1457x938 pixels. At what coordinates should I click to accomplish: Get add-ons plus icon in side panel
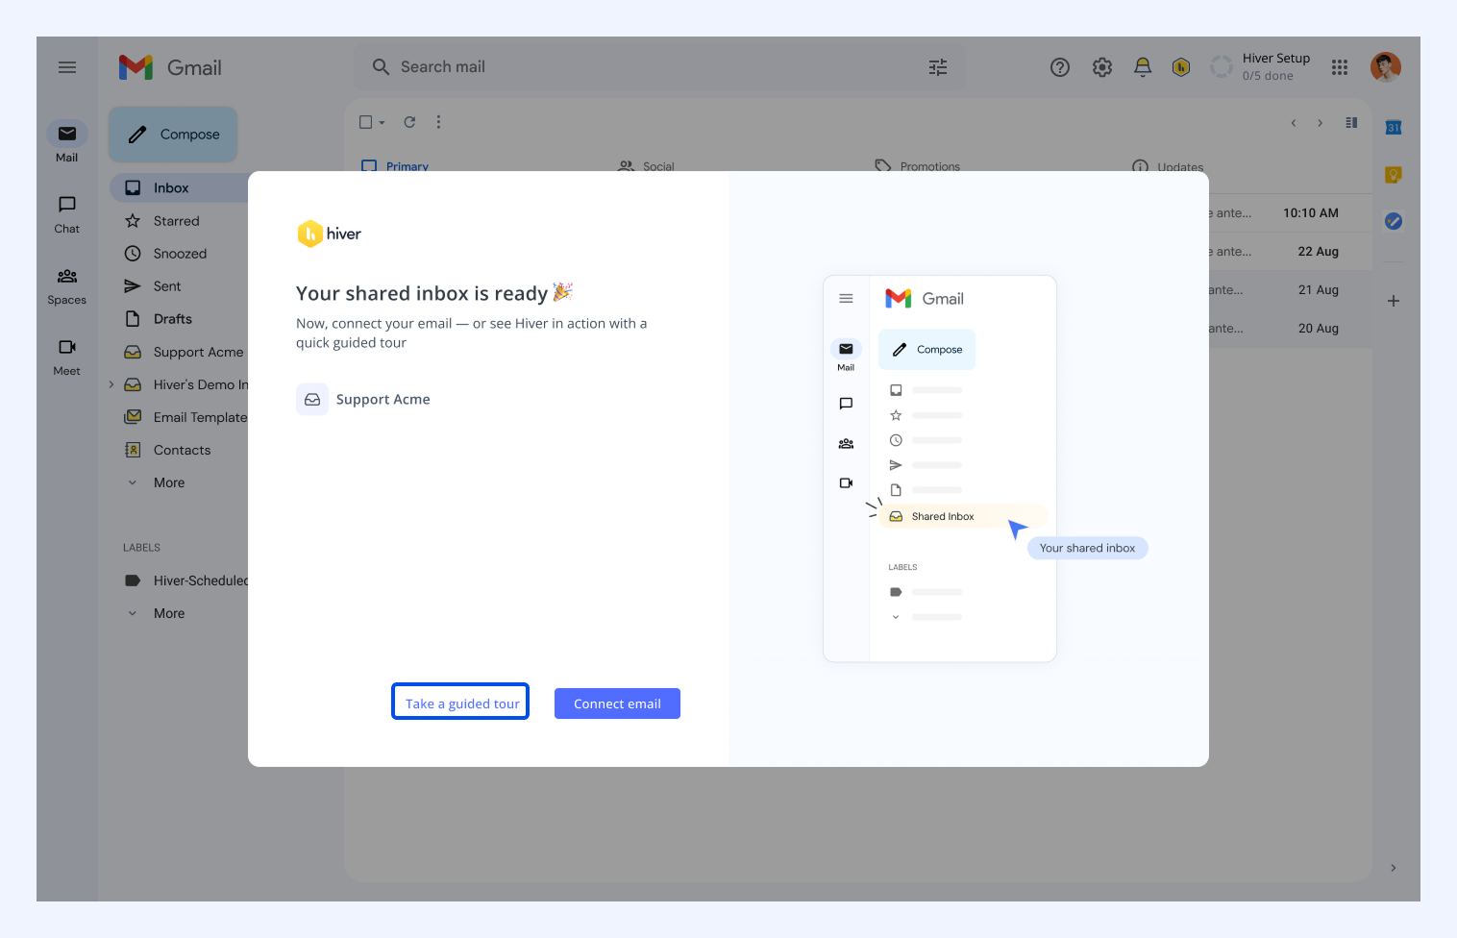pyautogui.click(x=1394, y=301)
